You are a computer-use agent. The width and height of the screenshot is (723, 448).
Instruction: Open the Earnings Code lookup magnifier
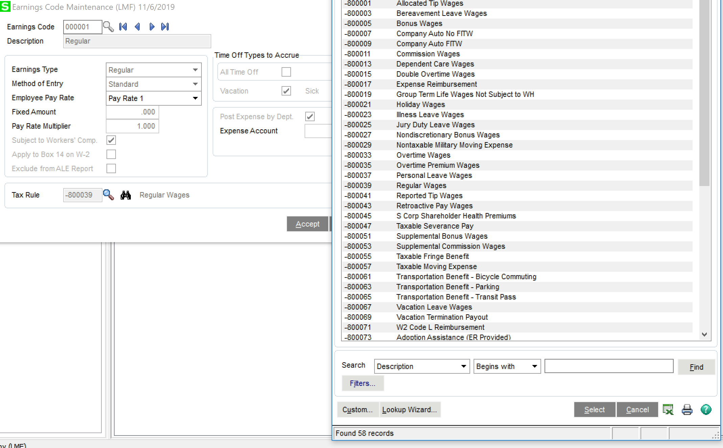[x=109, y=27]
